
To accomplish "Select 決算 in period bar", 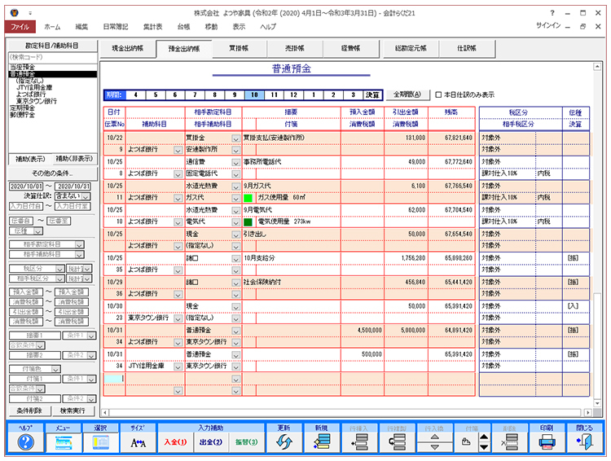I will coord(372,94).
